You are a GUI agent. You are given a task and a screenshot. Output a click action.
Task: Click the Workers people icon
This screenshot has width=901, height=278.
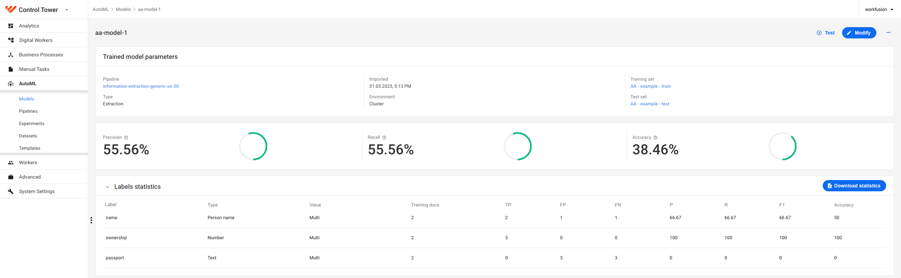point(11,162)
